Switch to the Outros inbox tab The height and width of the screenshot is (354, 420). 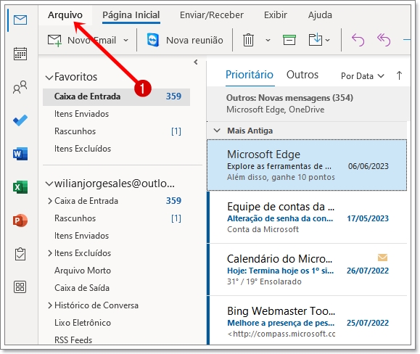302,75
